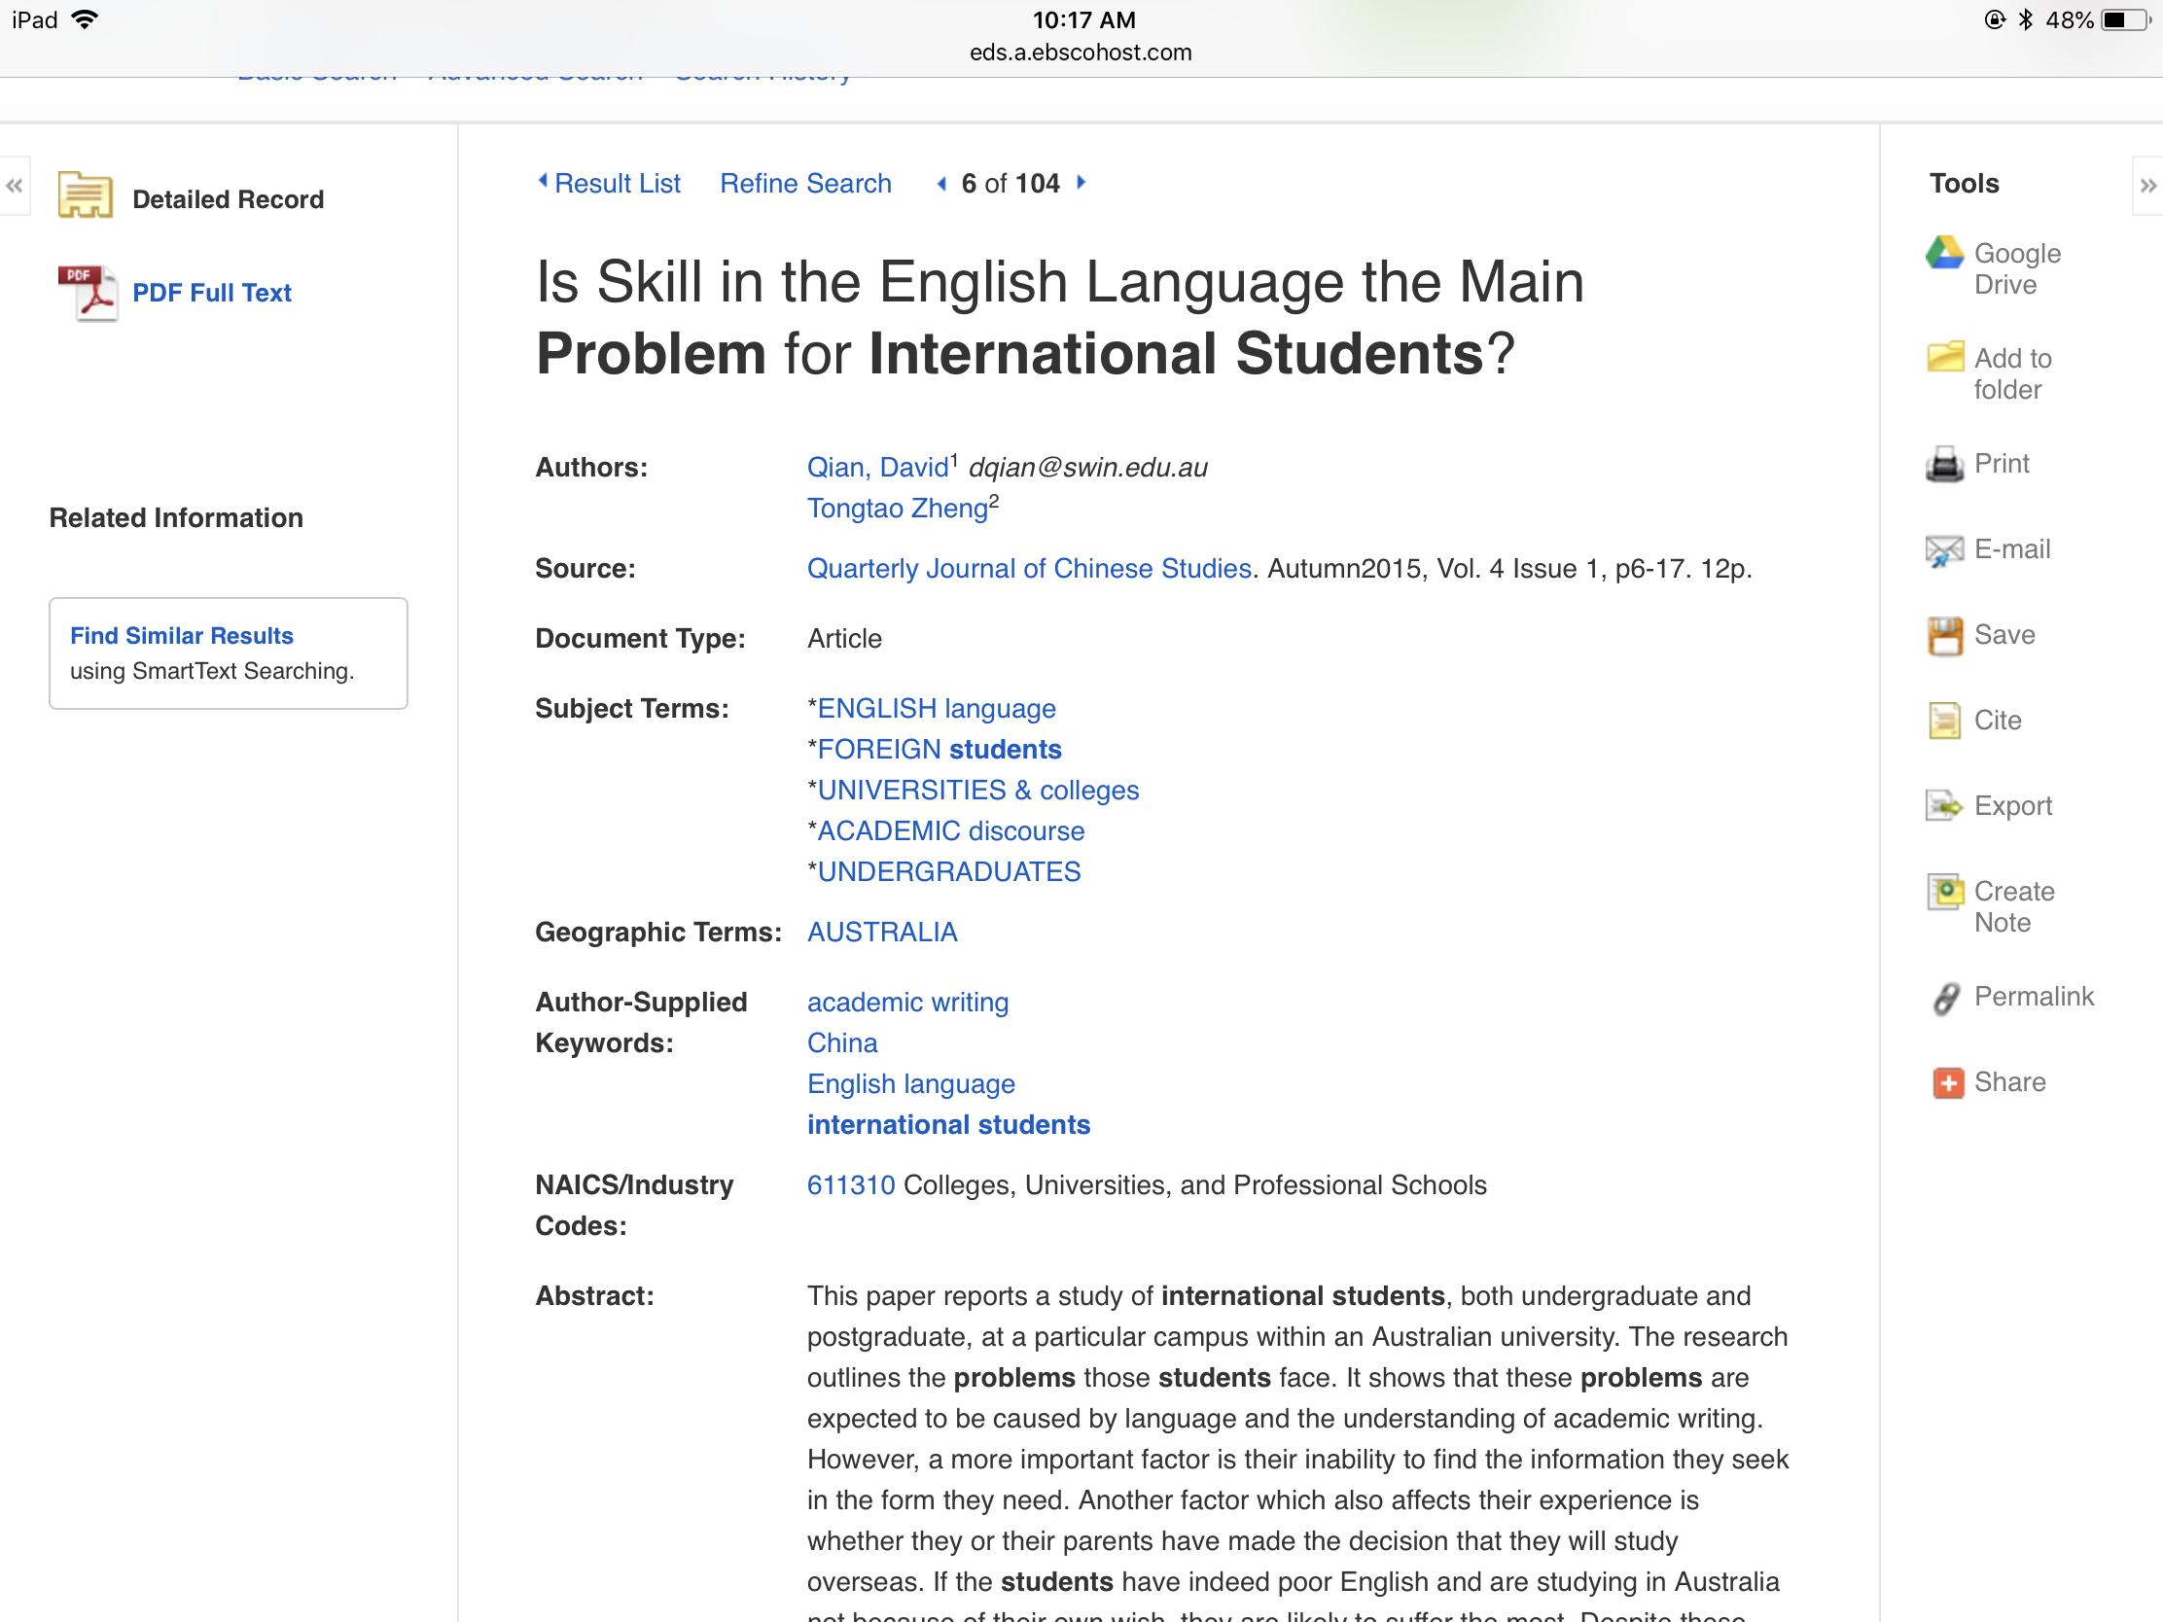Click the Permalink chain icon
2163x1622 pixels.
(x=1946, y=999)
